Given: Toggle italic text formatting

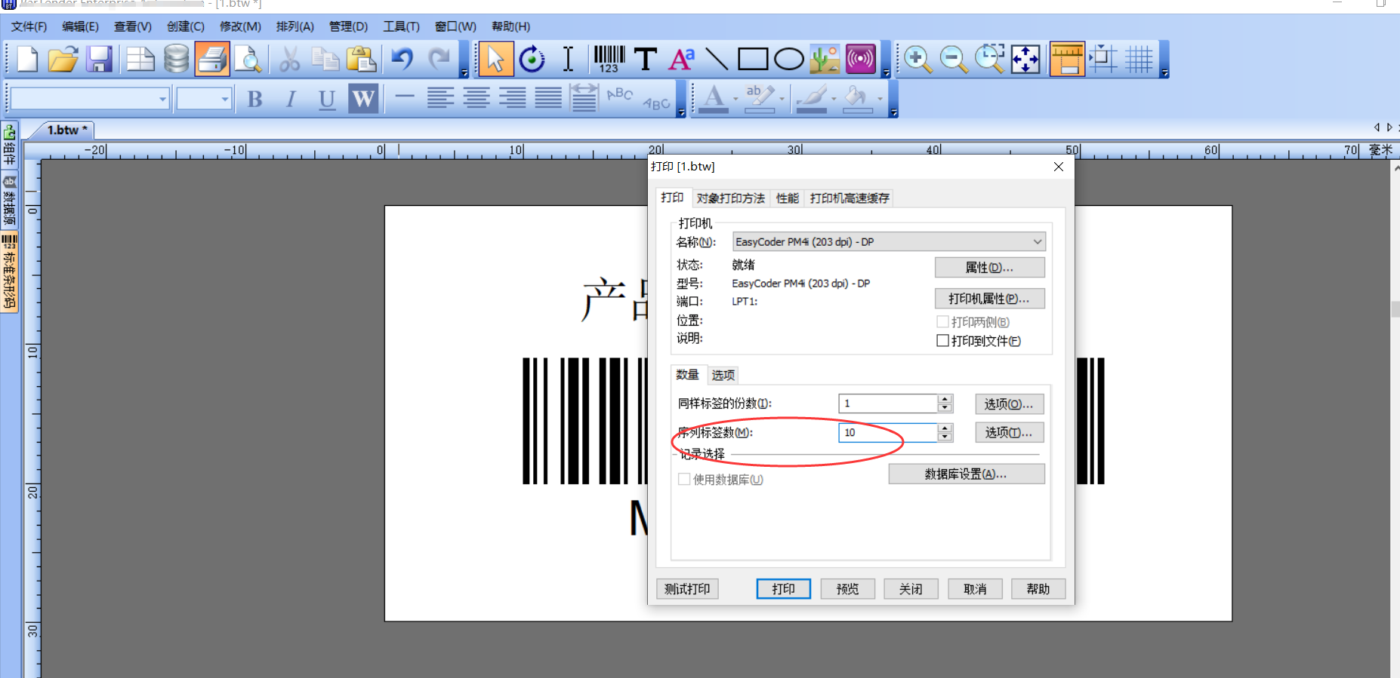Looking at the screenshot, I should pyautogui.click(x=291, y=99).
